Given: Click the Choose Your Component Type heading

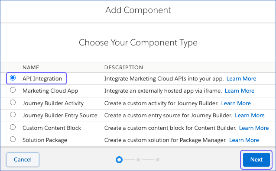Looking at the screenshot, I should [x=138, y=42].
